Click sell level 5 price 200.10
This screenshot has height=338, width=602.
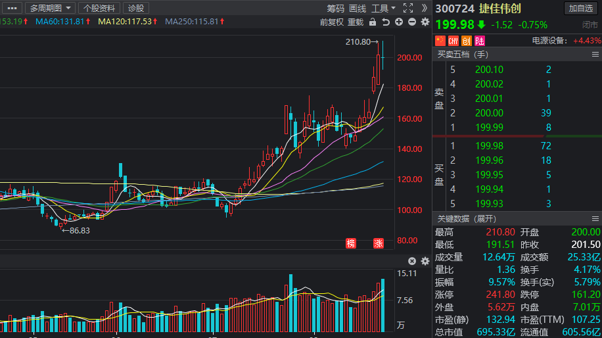[489, 70]
